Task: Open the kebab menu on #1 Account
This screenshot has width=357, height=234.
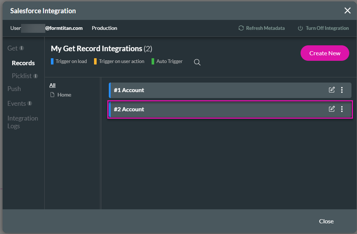Action: 342,90
